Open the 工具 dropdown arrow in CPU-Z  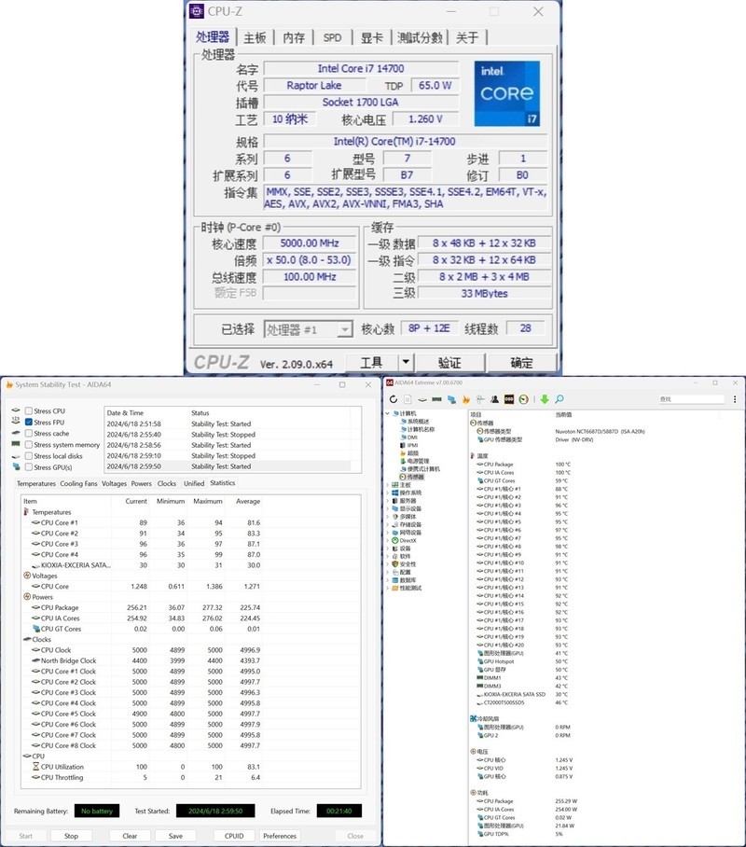(406, 362)
